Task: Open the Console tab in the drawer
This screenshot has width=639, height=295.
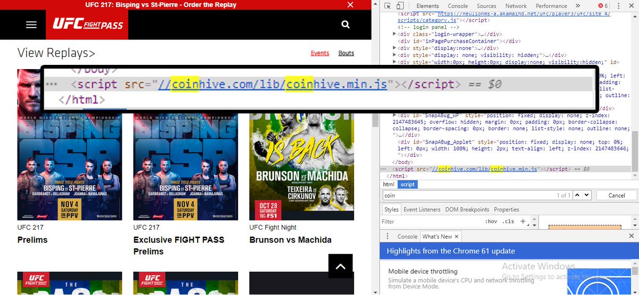Action: (407, 237)
